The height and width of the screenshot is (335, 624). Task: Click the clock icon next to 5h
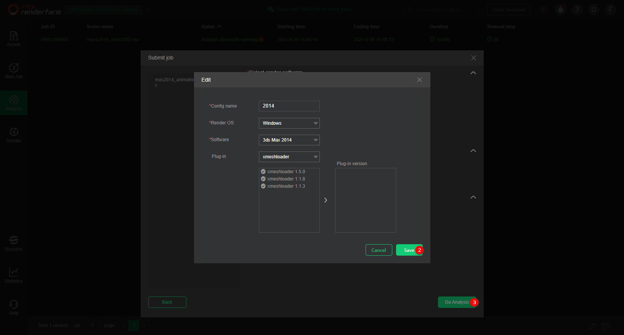click(x=489, y=39)
